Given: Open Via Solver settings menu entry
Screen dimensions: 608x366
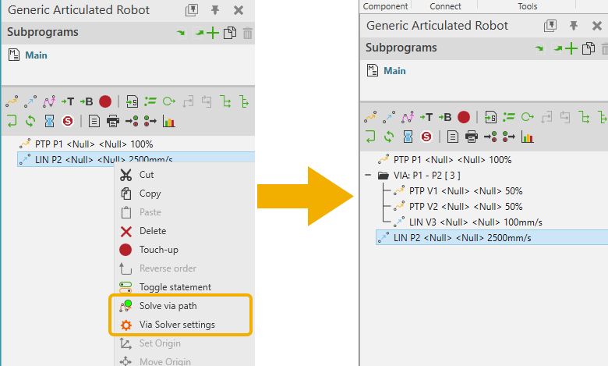Looking at the screenshot, I should tap(176, 325).
